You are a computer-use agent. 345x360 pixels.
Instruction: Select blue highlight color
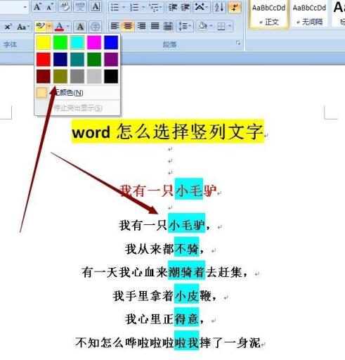click(111, 42)
